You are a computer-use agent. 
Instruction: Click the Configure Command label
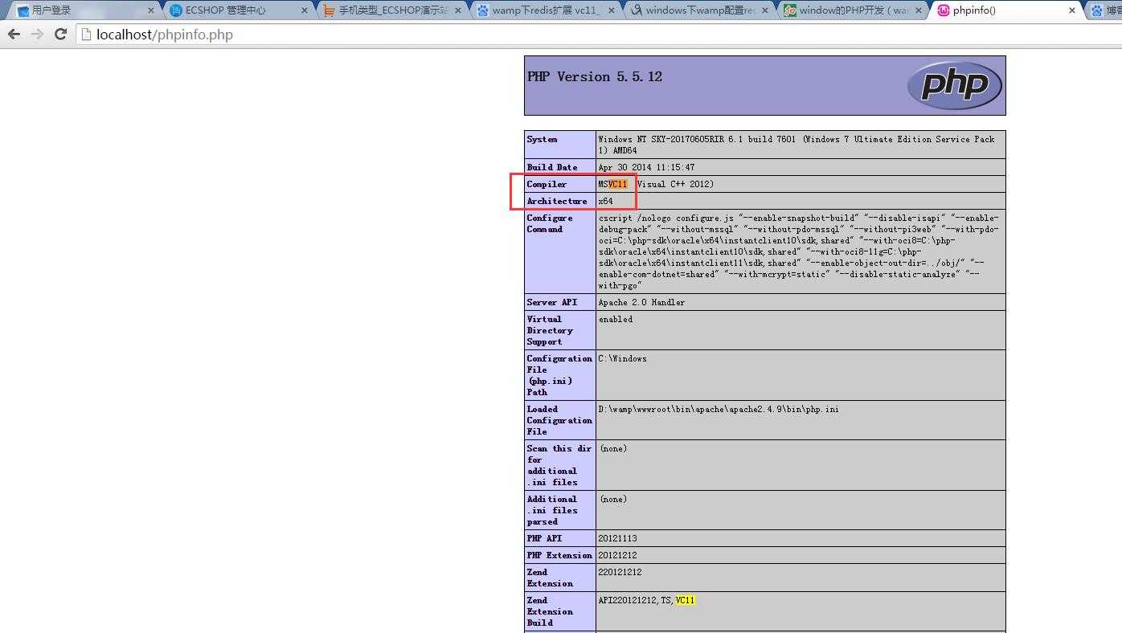pos(550,224)
